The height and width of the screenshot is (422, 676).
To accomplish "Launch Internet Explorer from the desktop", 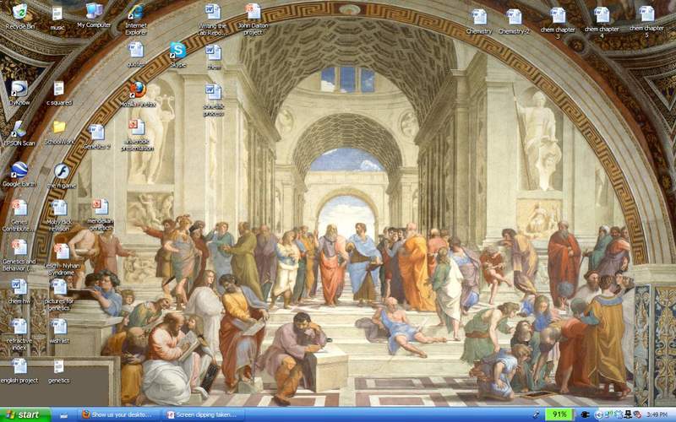I will [136, 19].
